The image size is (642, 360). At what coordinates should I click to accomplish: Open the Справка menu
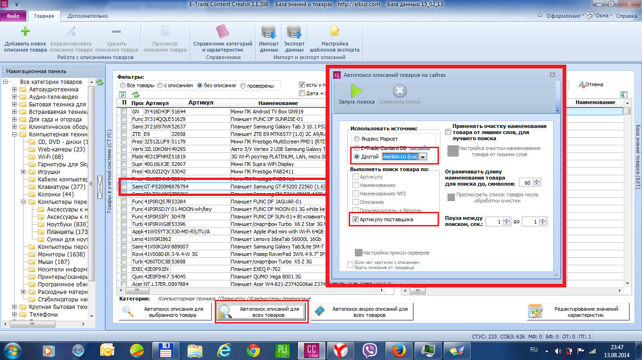click(628, 16)
